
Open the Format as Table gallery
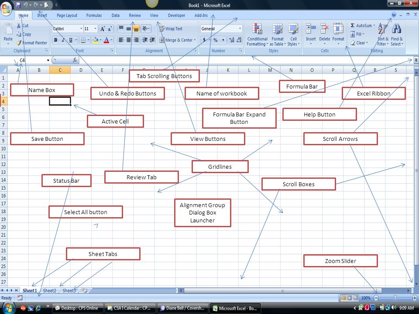[278, 35]
